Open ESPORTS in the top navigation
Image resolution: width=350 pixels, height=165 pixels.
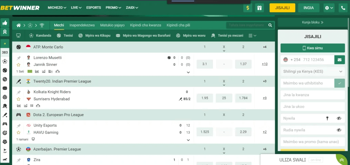coord(94,8)
